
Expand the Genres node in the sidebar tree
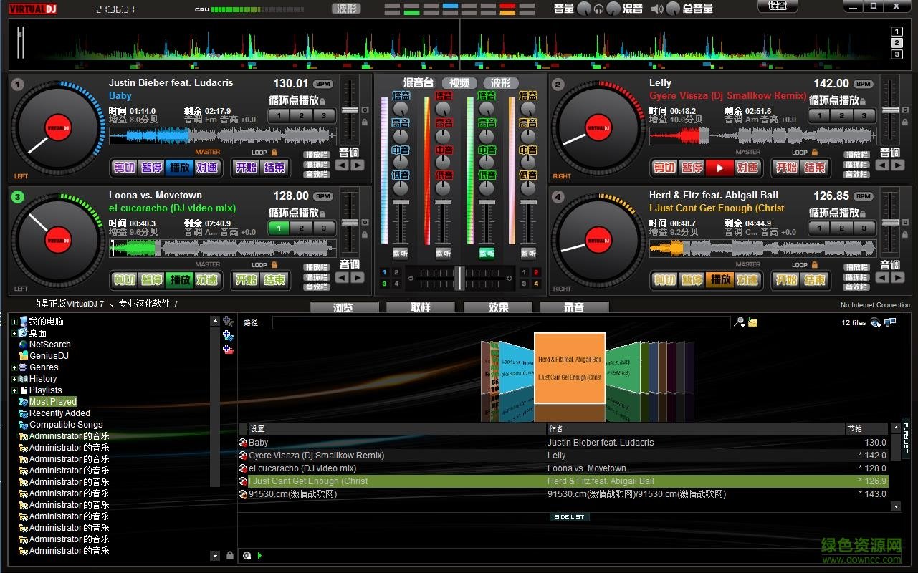pos(14,367)
